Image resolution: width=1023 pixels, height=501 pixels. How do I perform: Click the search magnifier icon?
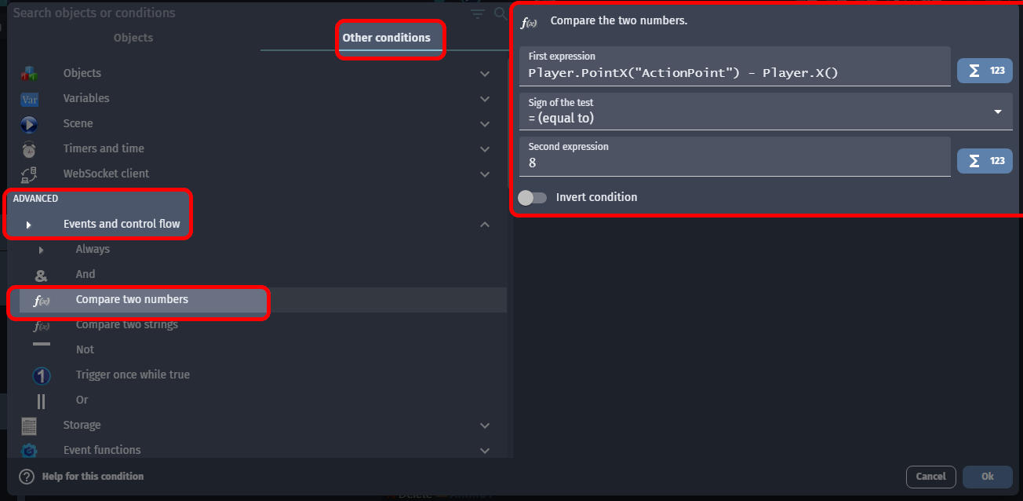point(501,13)
